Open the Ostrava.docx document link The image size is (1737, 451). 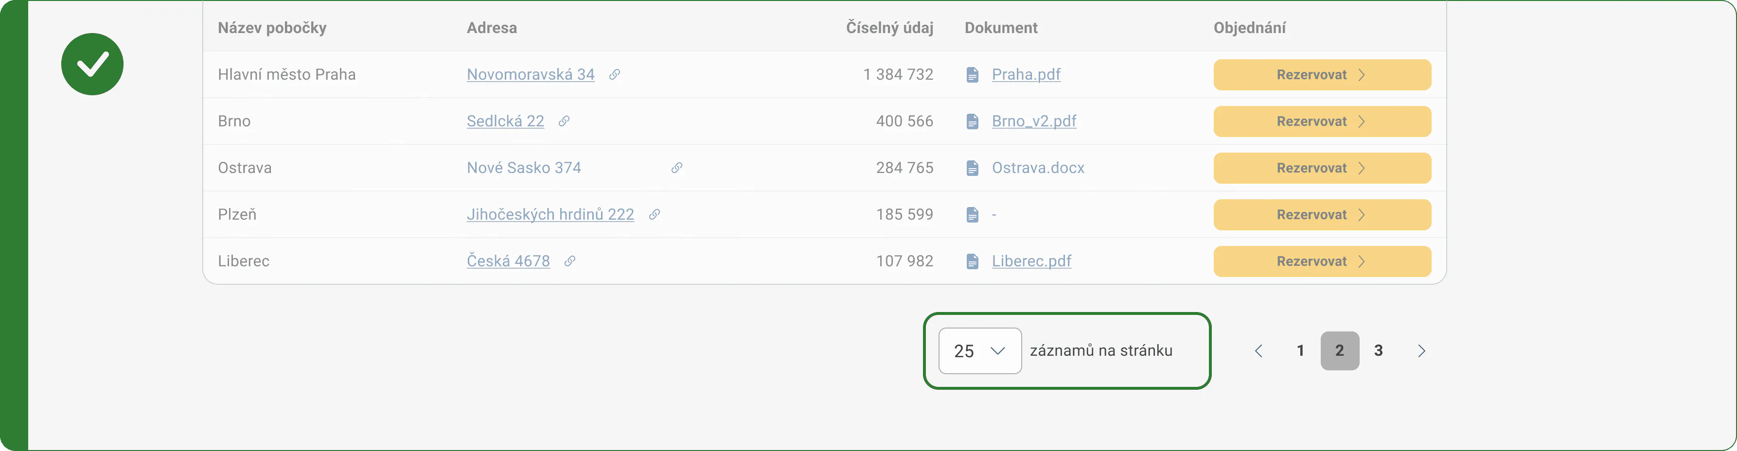[x=1038, y=168]
